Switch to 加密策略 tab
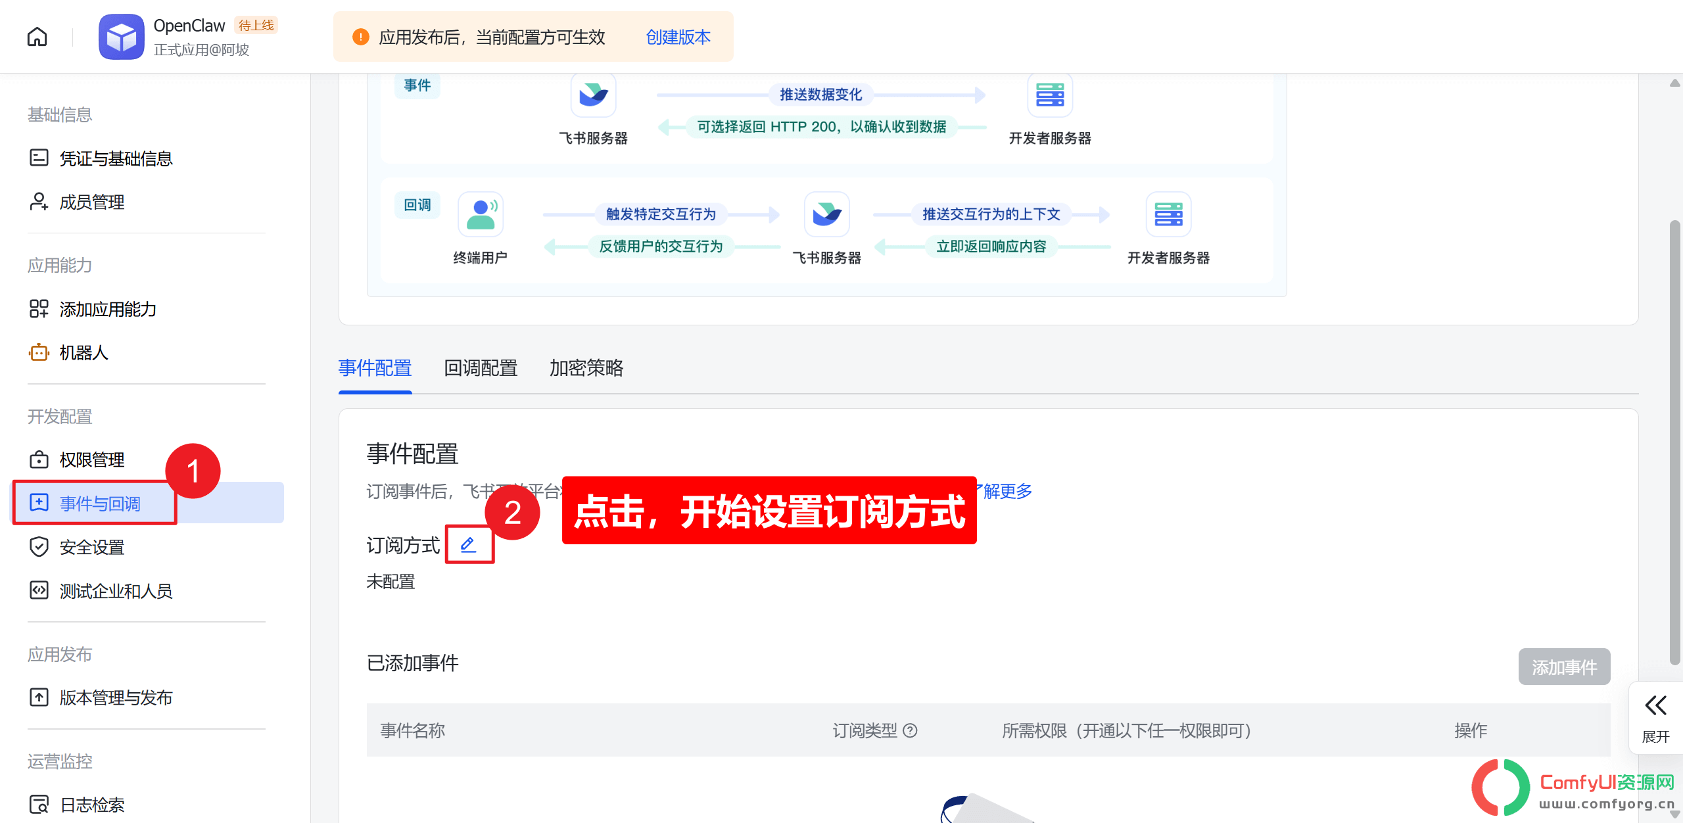Image resolution: width=1683 pixels, height=823 pixels. (x=586, y=367)
